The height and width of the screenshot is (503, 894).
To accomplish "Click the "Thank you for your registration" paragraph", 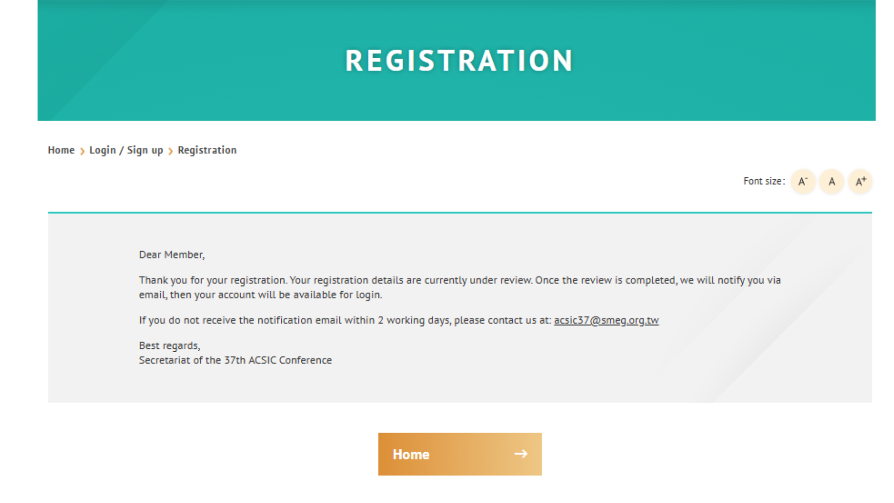I will tap(460, 280).
